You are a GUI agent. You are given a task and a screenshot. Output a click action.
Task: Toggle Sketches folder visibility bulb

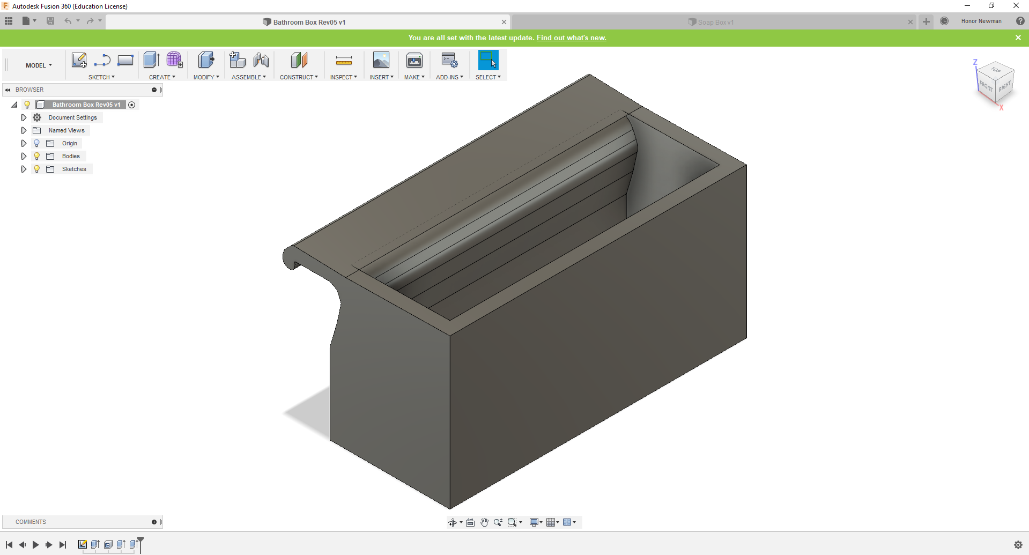(36, 169)
